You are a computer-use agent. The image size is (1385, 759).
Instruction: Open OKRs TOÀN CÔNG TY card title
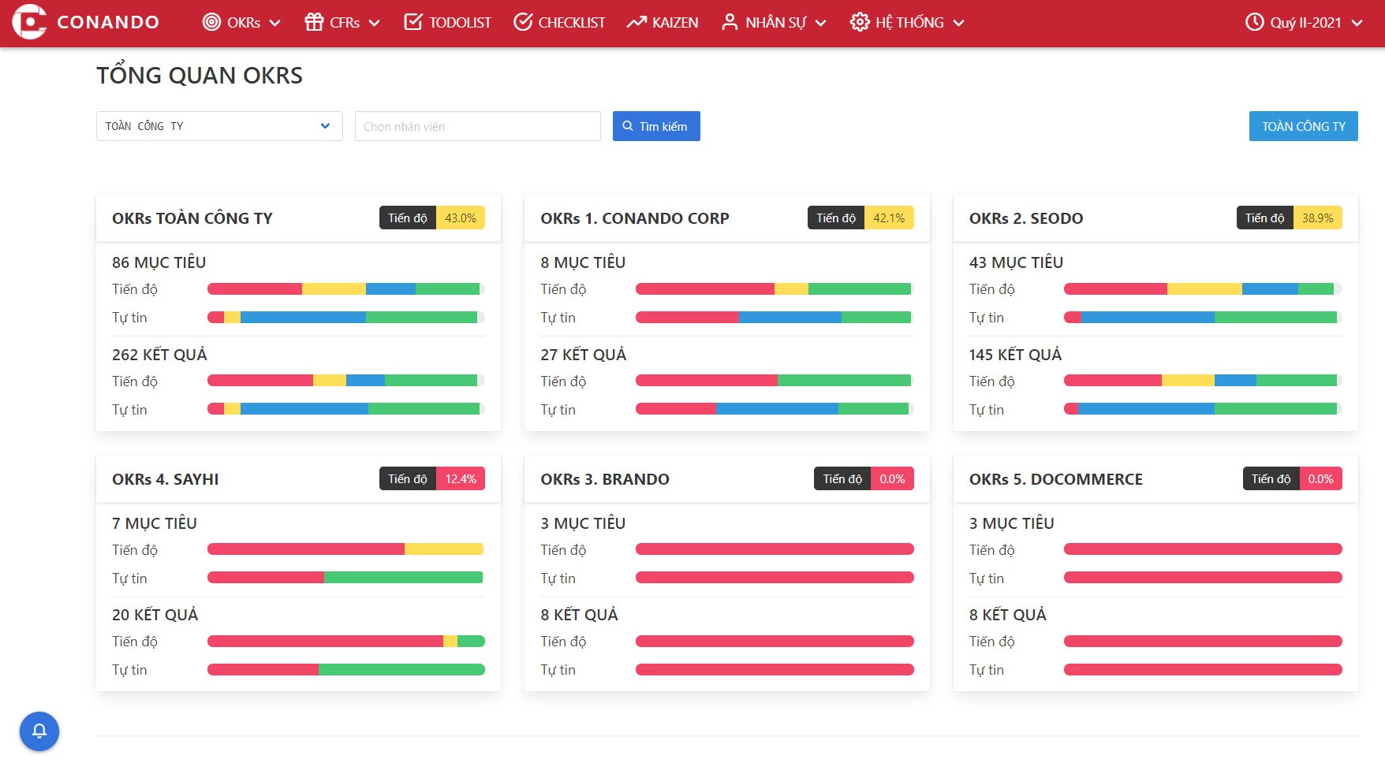192,218
